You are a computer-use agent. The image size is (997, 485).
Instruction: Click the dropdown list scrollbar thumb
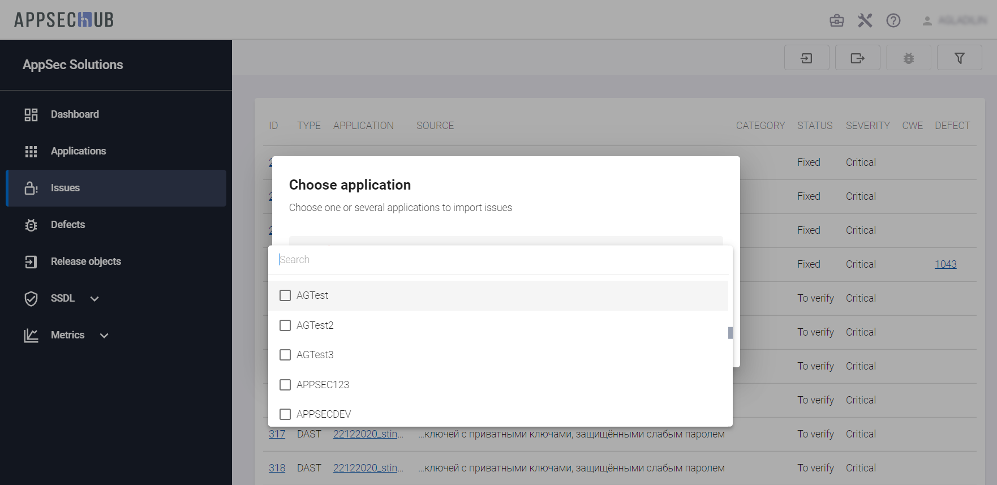(730, 333)
